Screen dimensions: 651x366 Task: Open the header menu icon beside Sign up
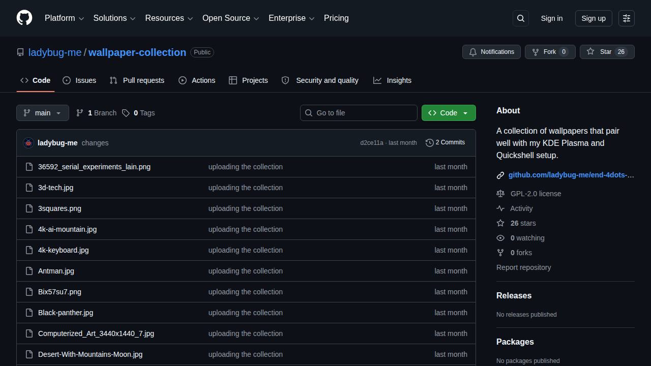(x=627, y=18)
